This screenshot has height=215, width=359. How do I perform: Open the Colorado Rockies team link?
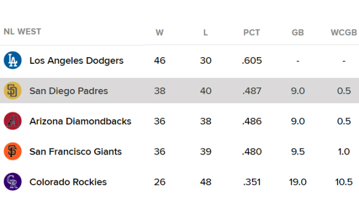(x=68, y=182)
